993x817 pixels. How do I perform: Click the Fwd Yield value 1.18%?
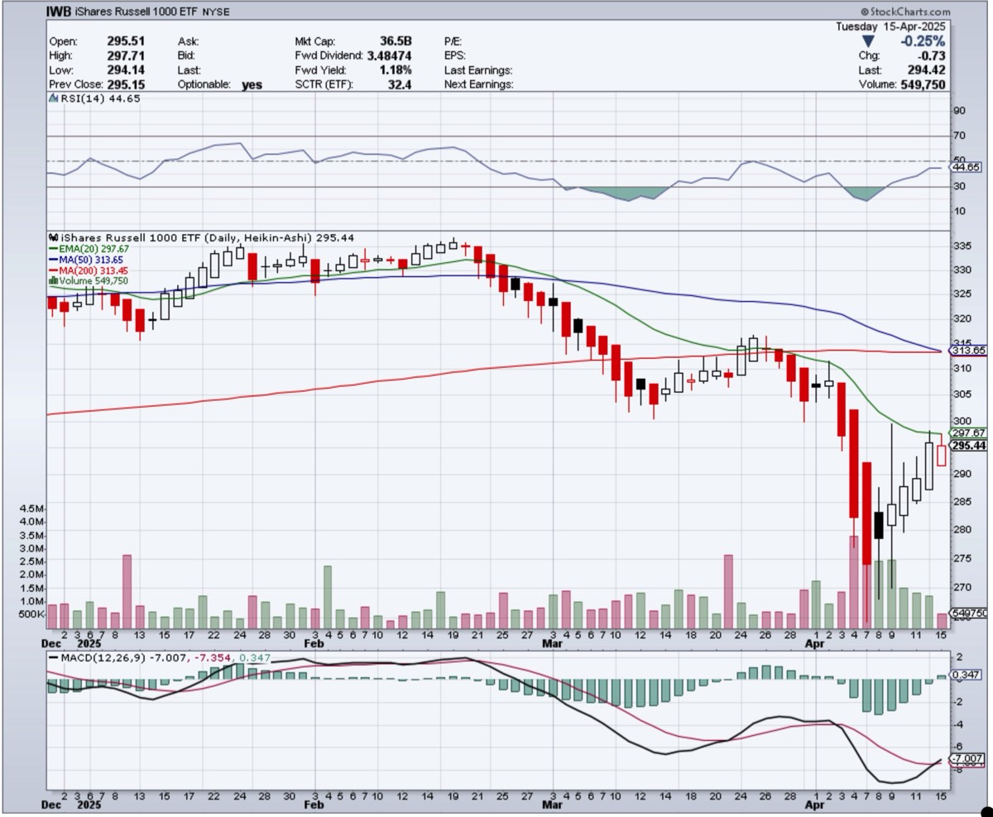click(x=394, y=70)
